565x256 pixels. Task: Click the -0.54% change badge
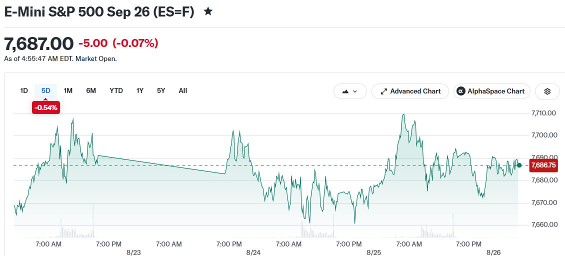[x=46, y=107]
